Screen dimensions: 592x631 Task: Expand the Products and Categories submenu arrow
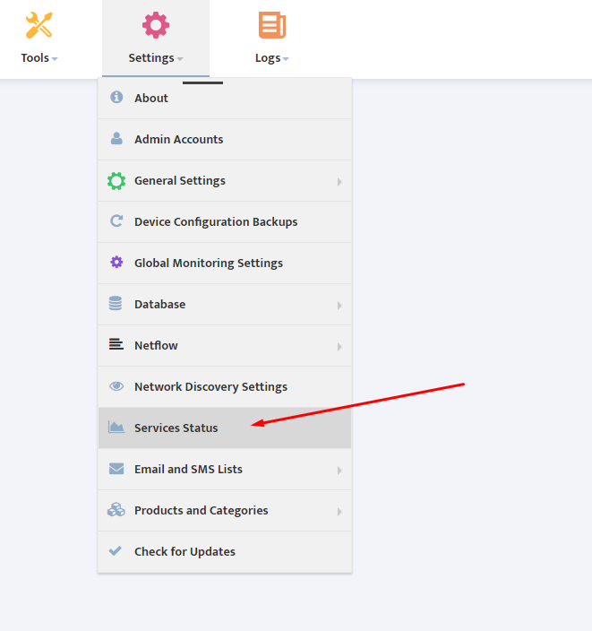(x=339, y=512)
